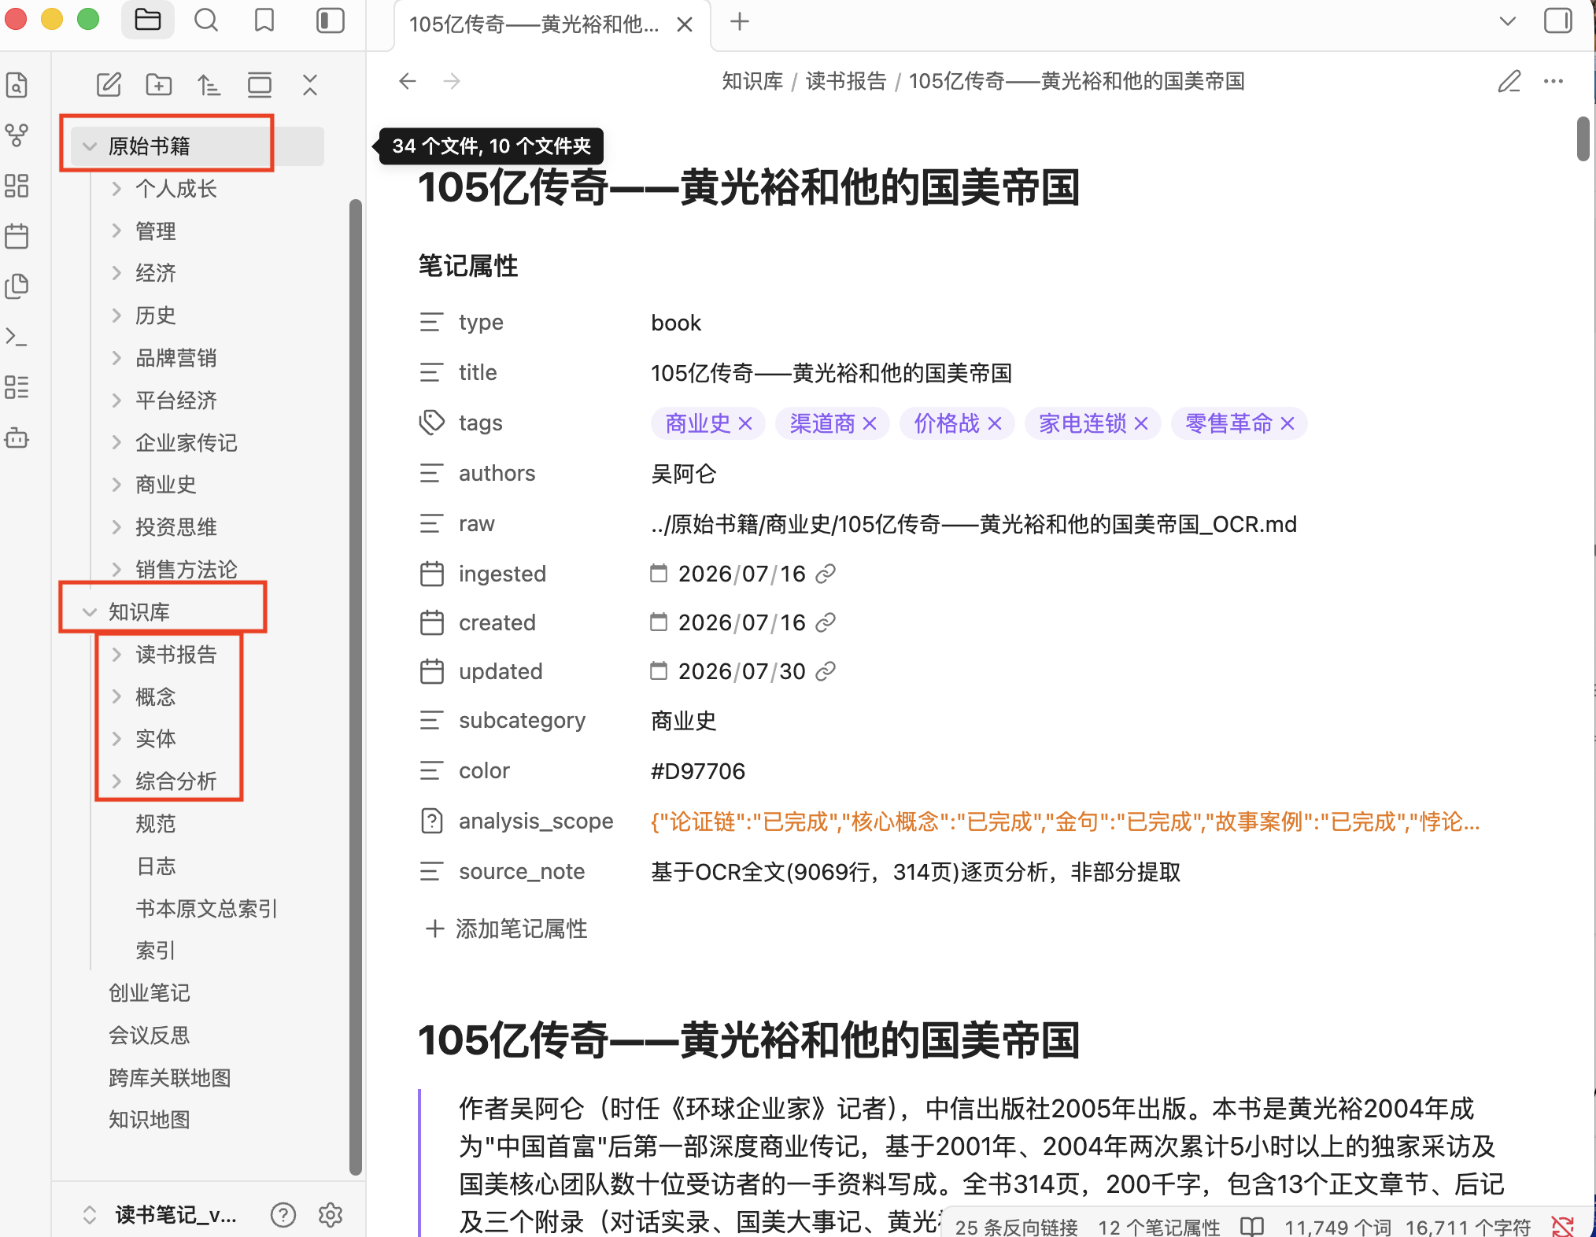Open the help question mark icon
This screenshot has width=1596, height=1237.
tap(283, 1215)
